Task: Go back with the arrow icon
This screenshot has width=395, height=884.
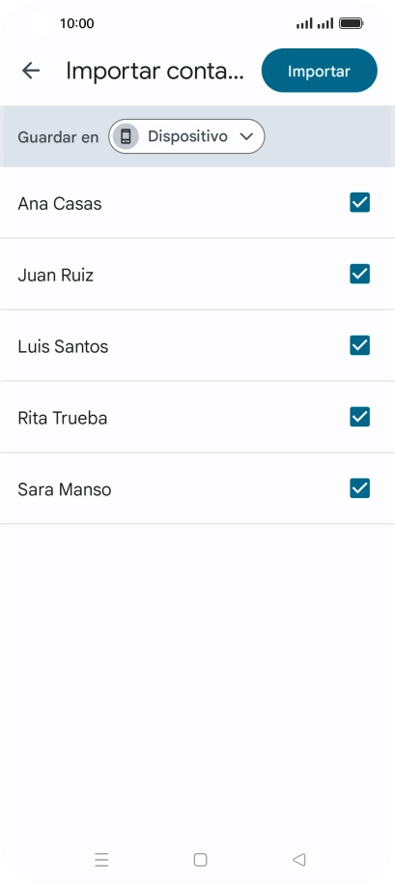Action: coord(31,71)
